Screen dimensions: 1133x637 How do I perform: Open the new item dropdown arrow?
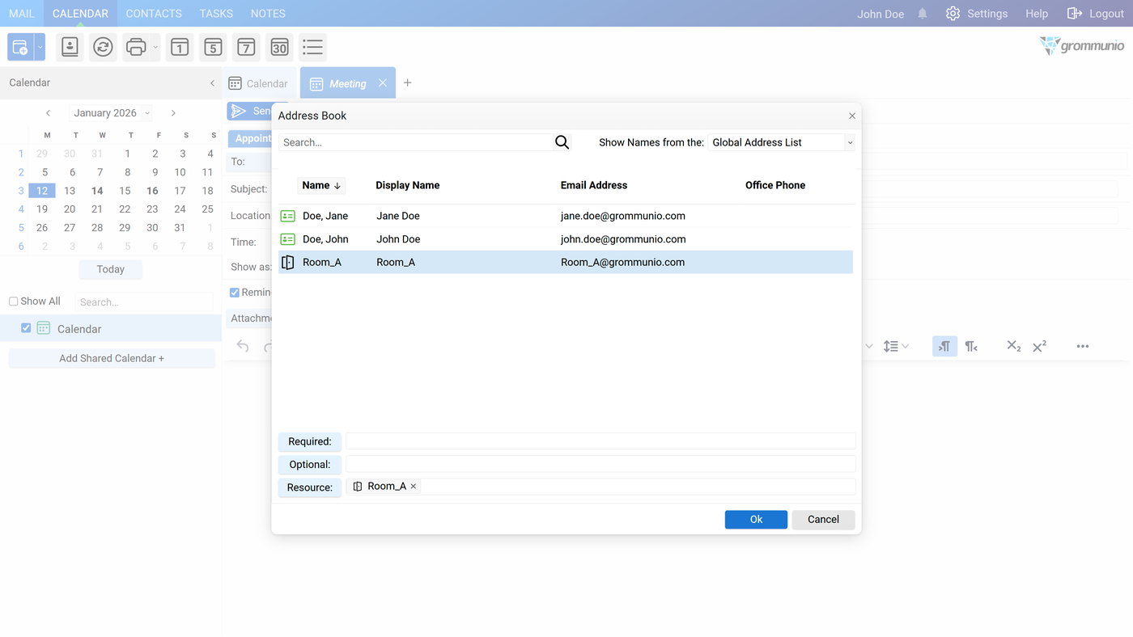pyautogui.click(x=40, y=48)
